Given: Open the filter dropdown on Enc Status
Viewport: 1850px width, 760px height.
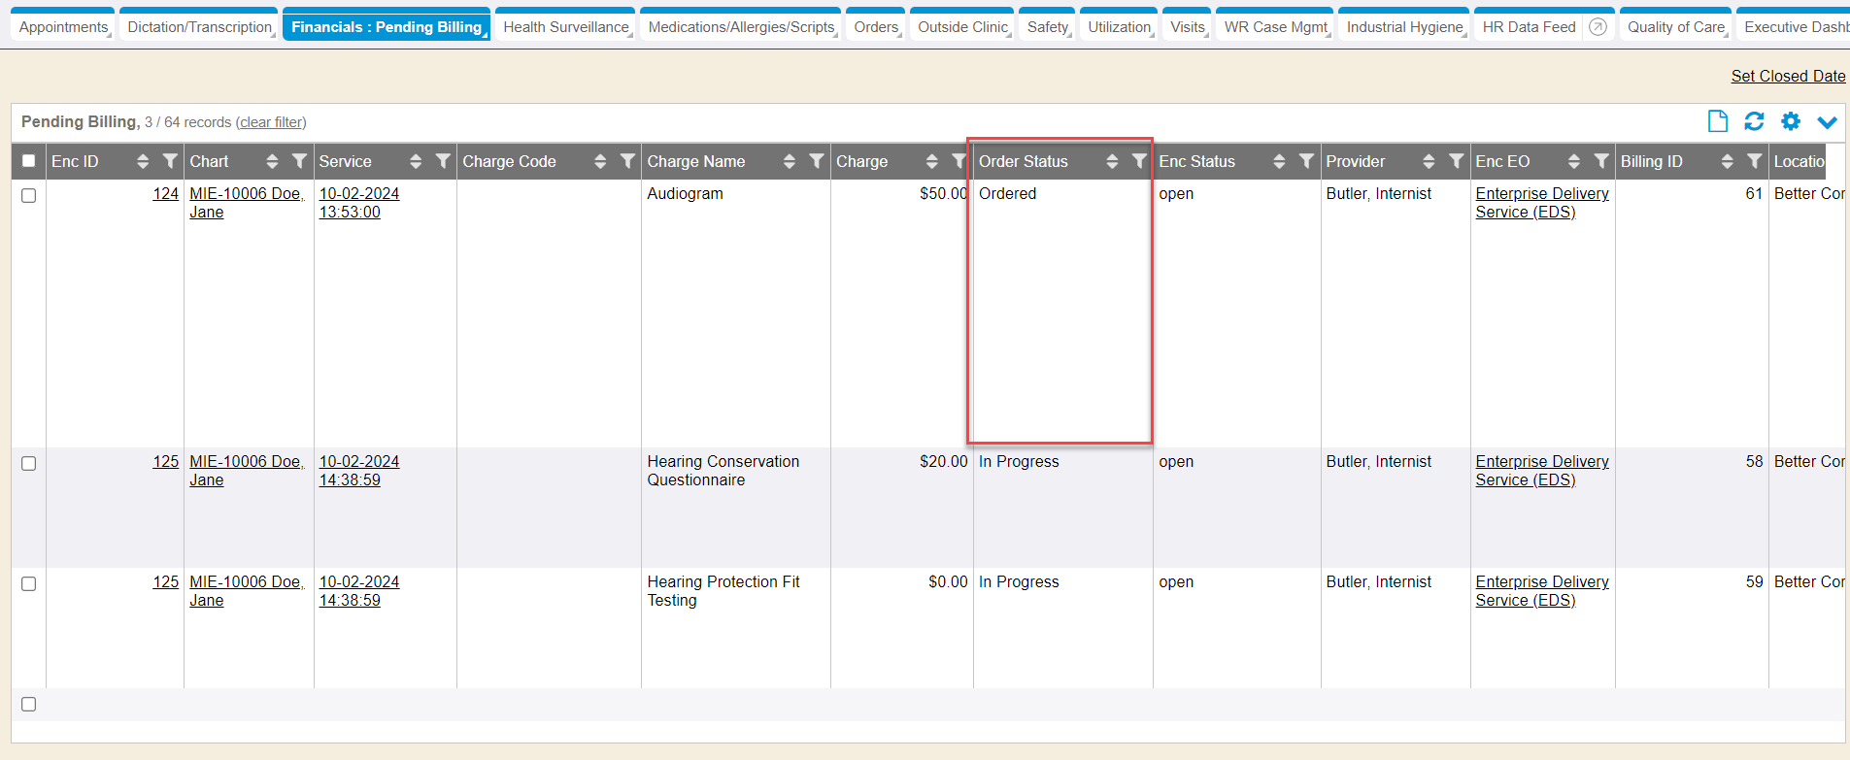Looking at the screenshot, I should 1306,161.
